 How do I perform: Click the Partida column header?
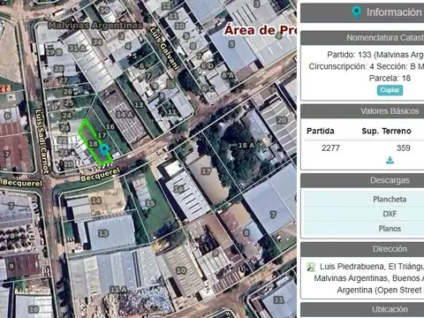pyautogui.click(x=321, y=131)
